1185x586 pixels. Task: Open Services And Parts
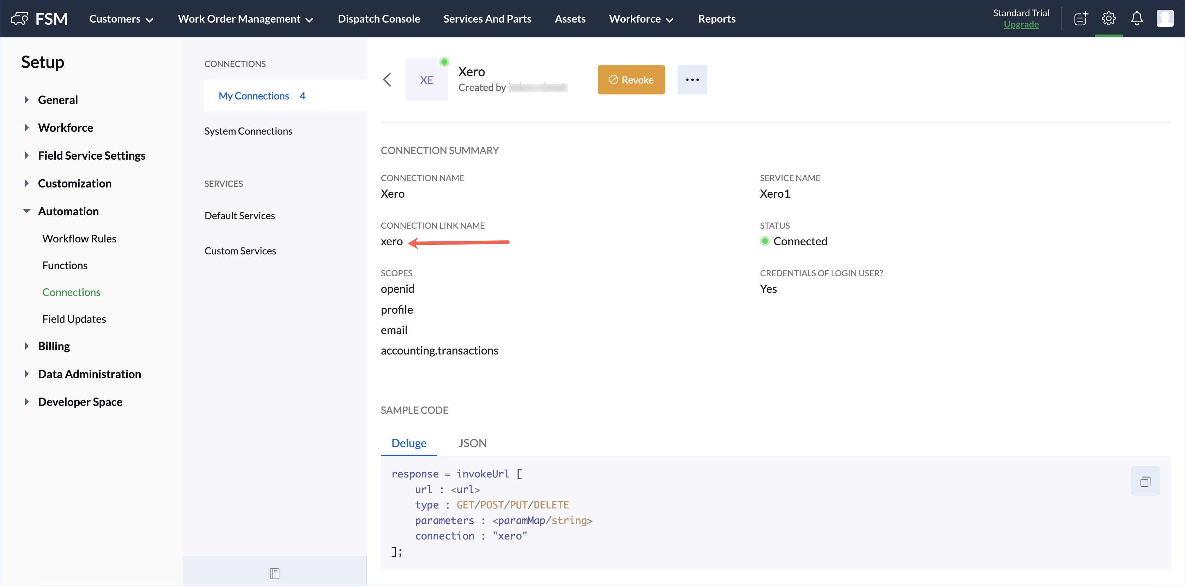tap(487, 19)
